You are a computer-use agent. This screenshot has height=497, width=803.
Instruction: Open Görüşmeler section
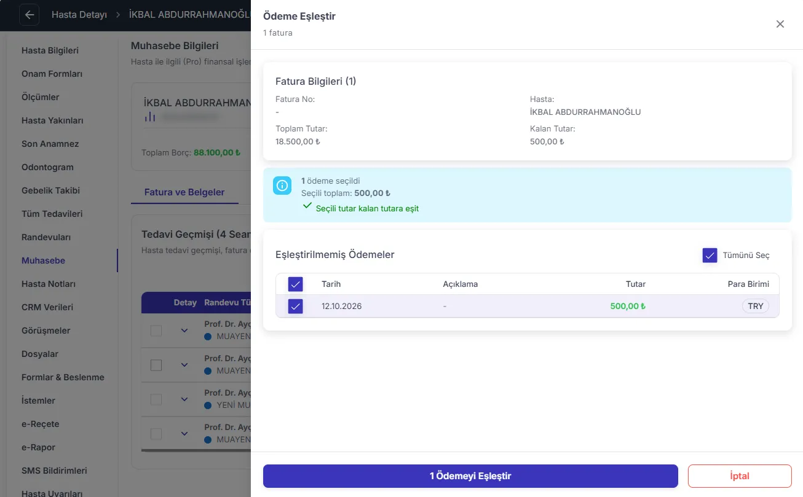pos(46,331)
